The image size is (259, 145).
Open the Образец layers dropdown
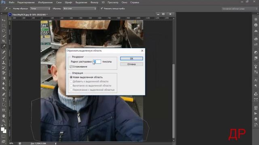coord(79,8)
